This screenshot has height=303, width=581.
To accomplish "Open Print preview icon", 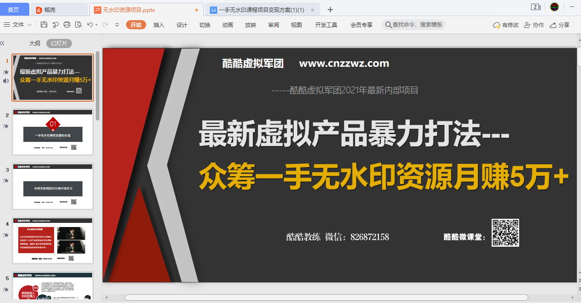I will click(x=78, y=25).
